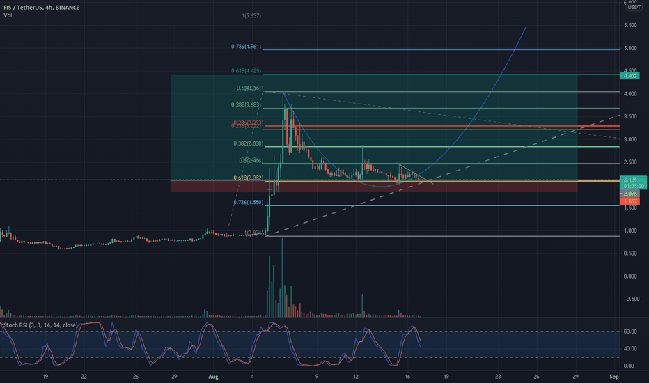The image size is (649, 383).
Task: Select the 0.618(4.429) Fibonacci level label
Action: (247, 71)
